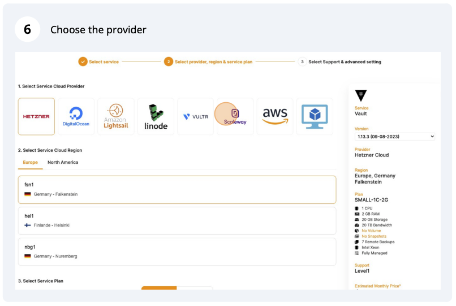Switch to the North America region tab

click(63, 162)
